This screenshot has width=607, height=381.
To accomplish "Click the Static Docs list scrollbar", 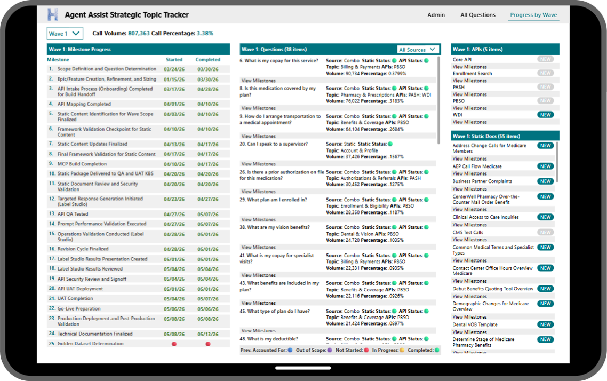I will 557,162.
